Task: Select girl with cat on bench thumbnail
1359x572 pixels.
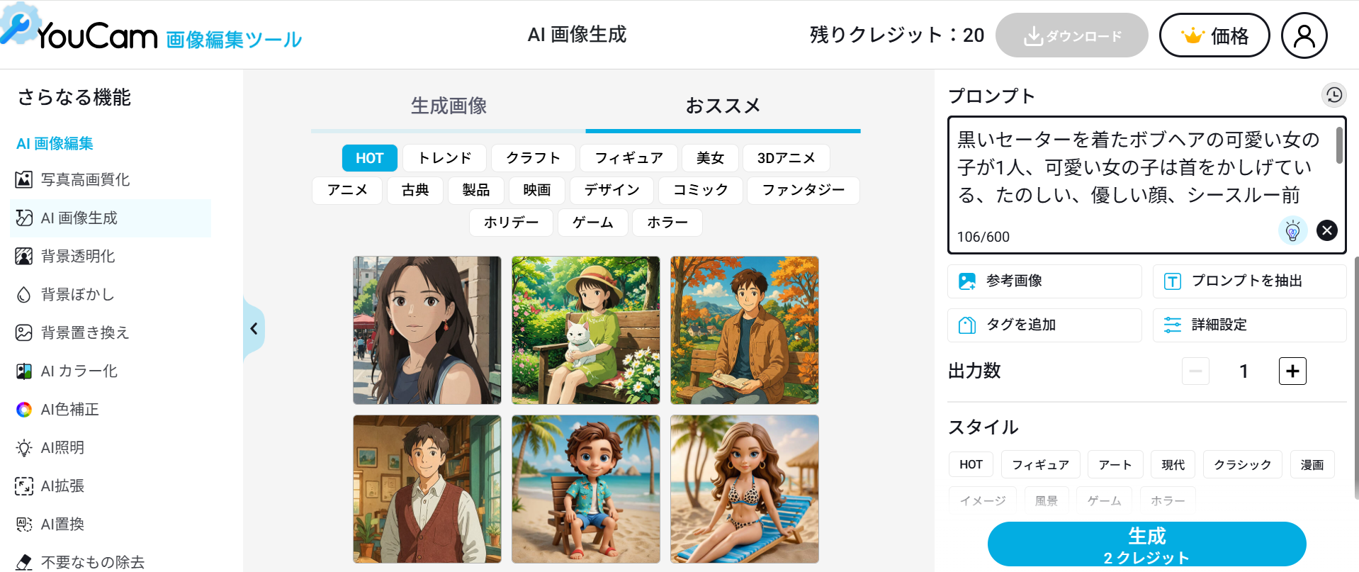Action: 586,330
